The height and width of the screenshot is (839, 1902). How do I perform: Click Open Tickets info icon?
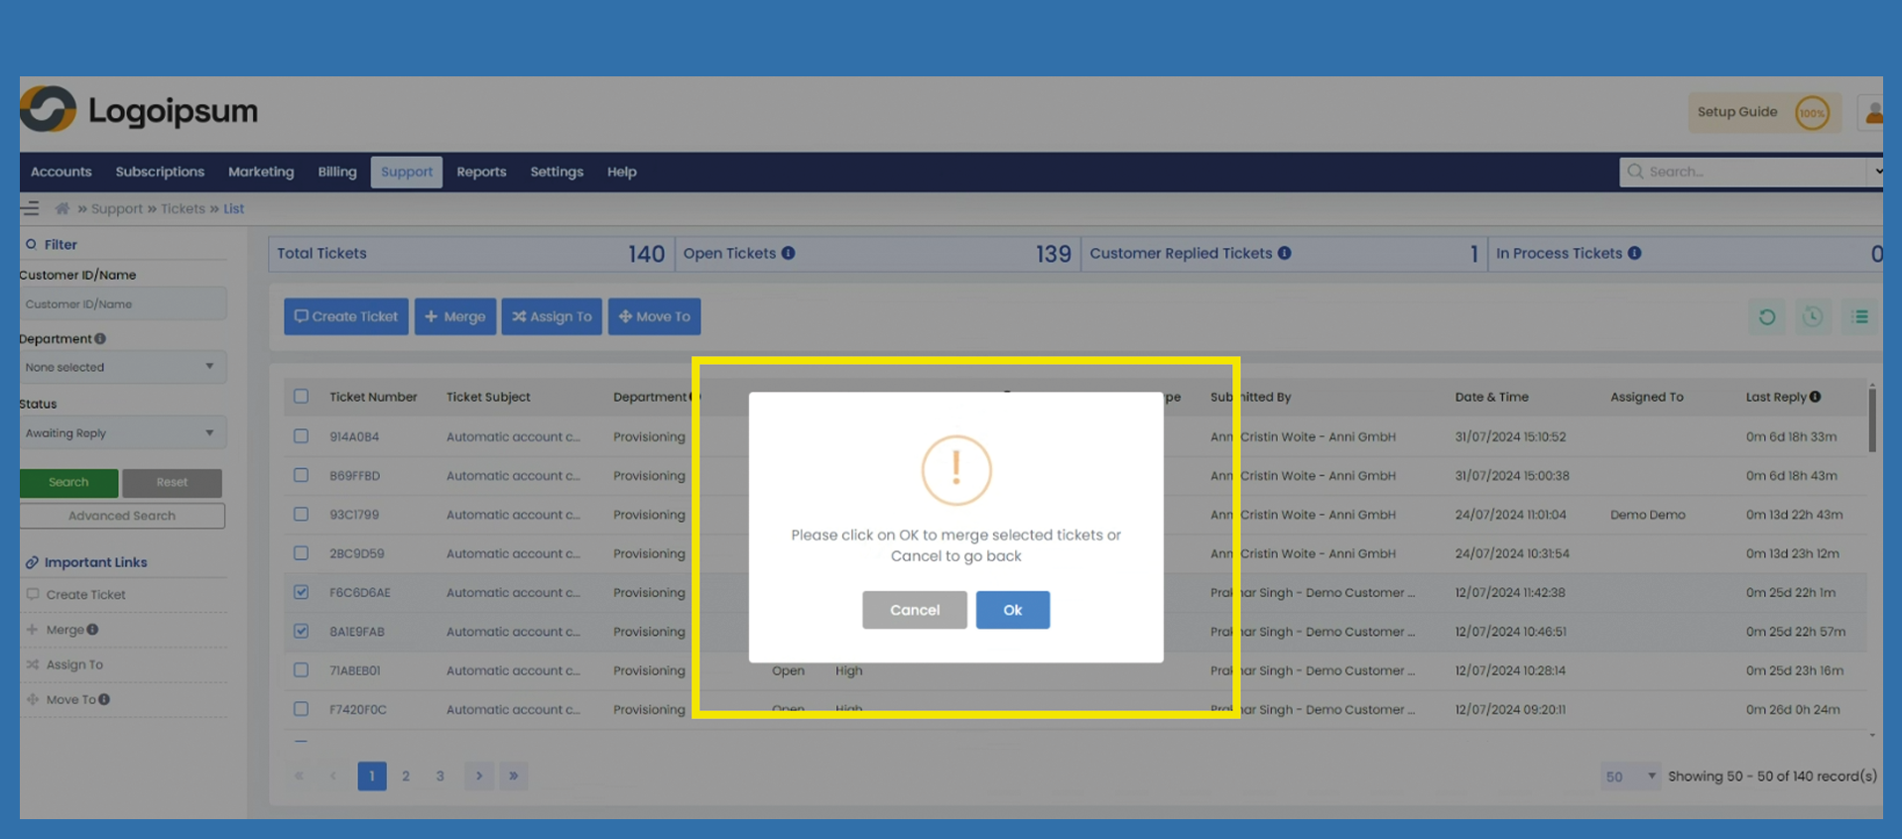point(788,253)
